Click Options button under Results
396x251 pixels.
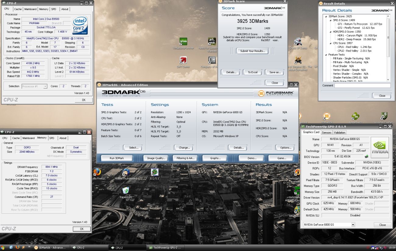(285, 148)
